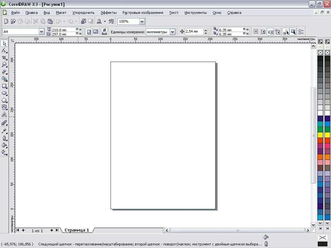Image resolution: width=331 pixels, height=248 pixels.
Task: Increase nudge offset with up stepper
Action: coord(206,30)
